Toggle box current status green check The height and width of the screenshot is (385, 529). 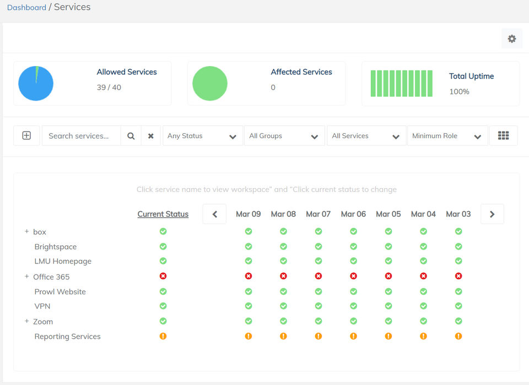point(163,232)
